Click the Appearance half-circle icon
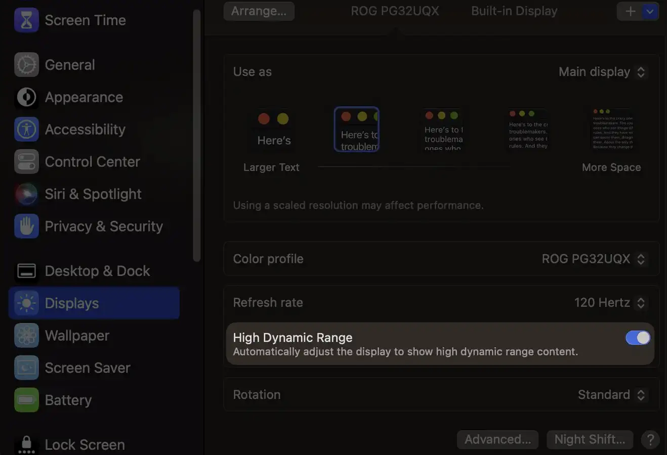The image size is (667, 455). tap(26, 97)
